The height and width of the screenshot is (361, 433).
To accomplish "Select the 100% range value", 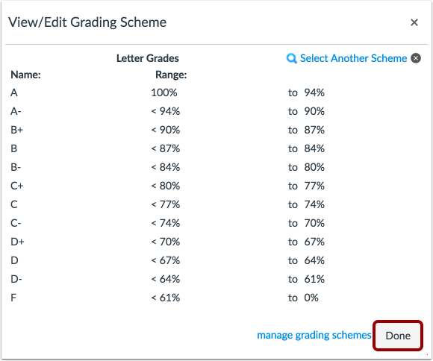I will click(x=164, y=92).
